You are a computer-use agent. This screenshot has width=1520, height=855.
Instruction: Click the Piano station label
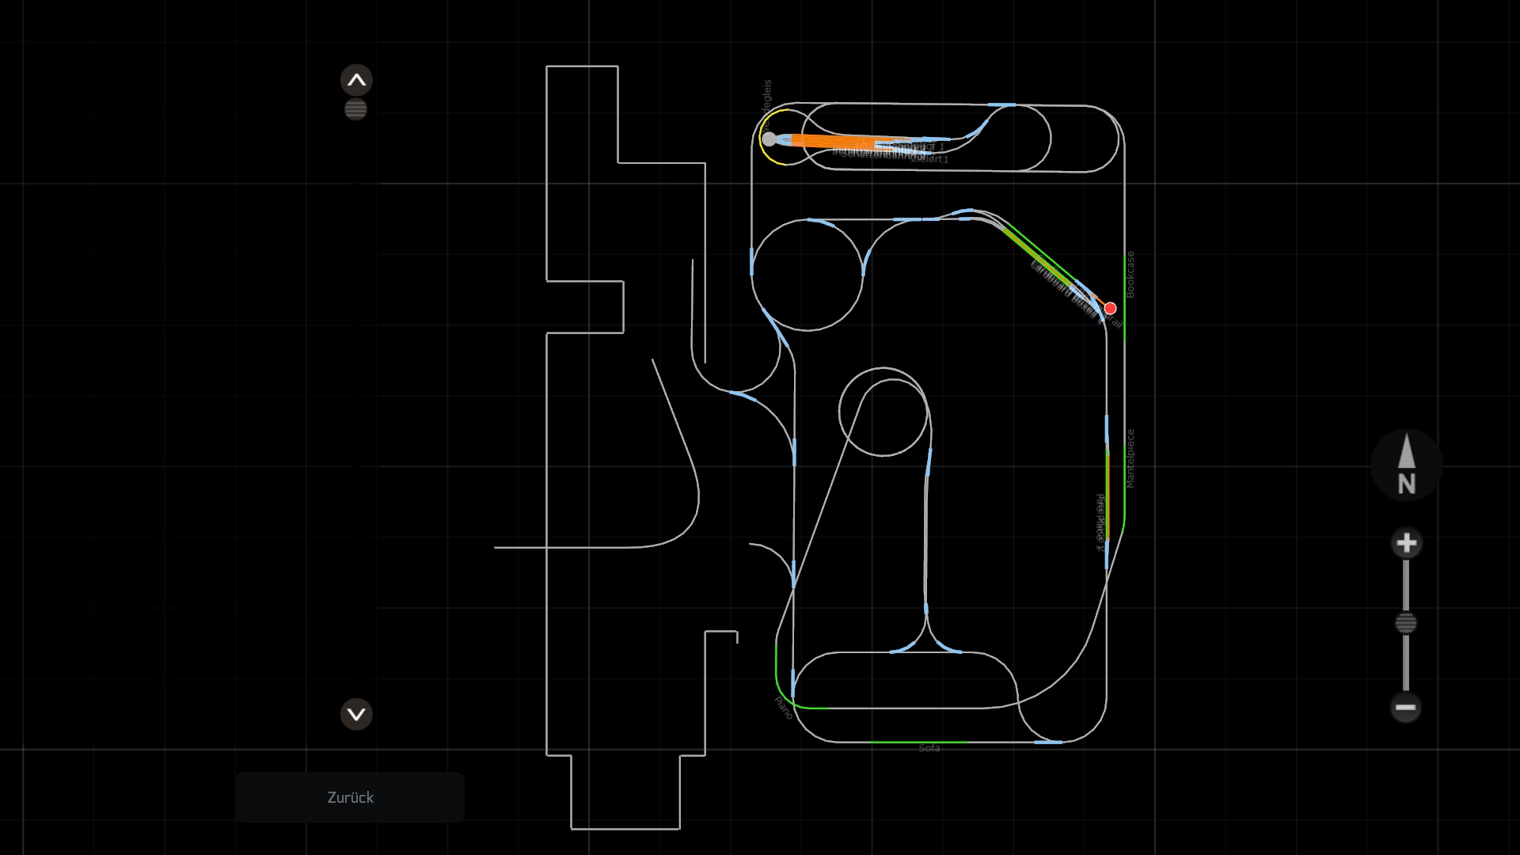tap(783, 707)
